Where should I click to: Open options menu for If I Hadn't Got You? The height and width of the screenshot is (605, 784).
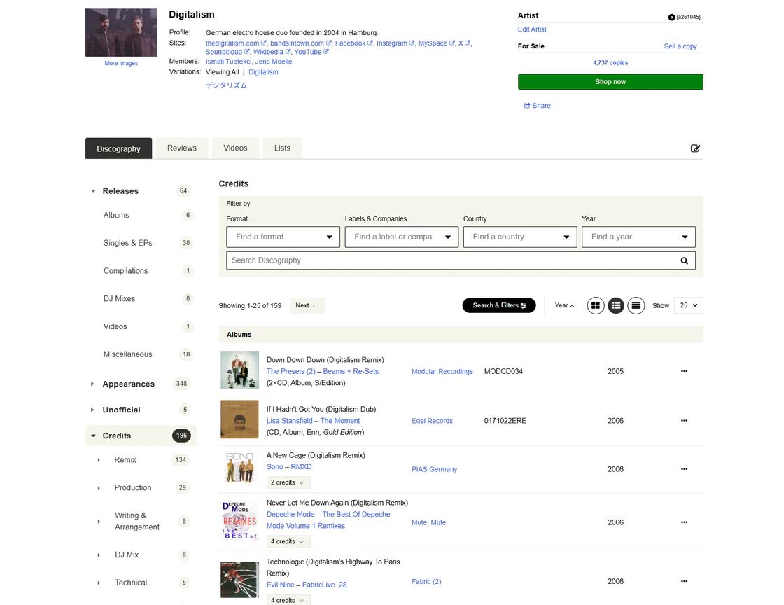(x=684, y=421)
